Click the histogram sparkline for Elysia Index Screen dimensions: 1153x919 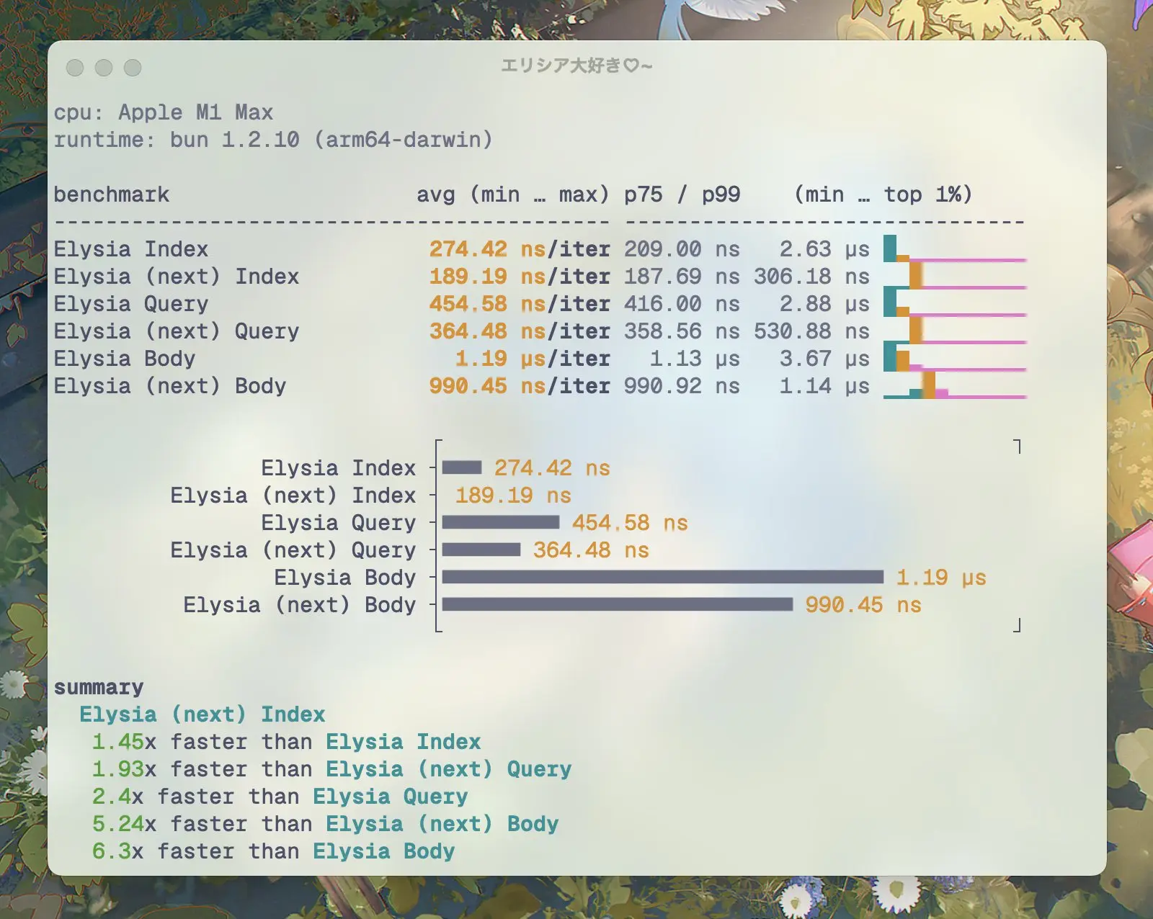click(951, 248)
